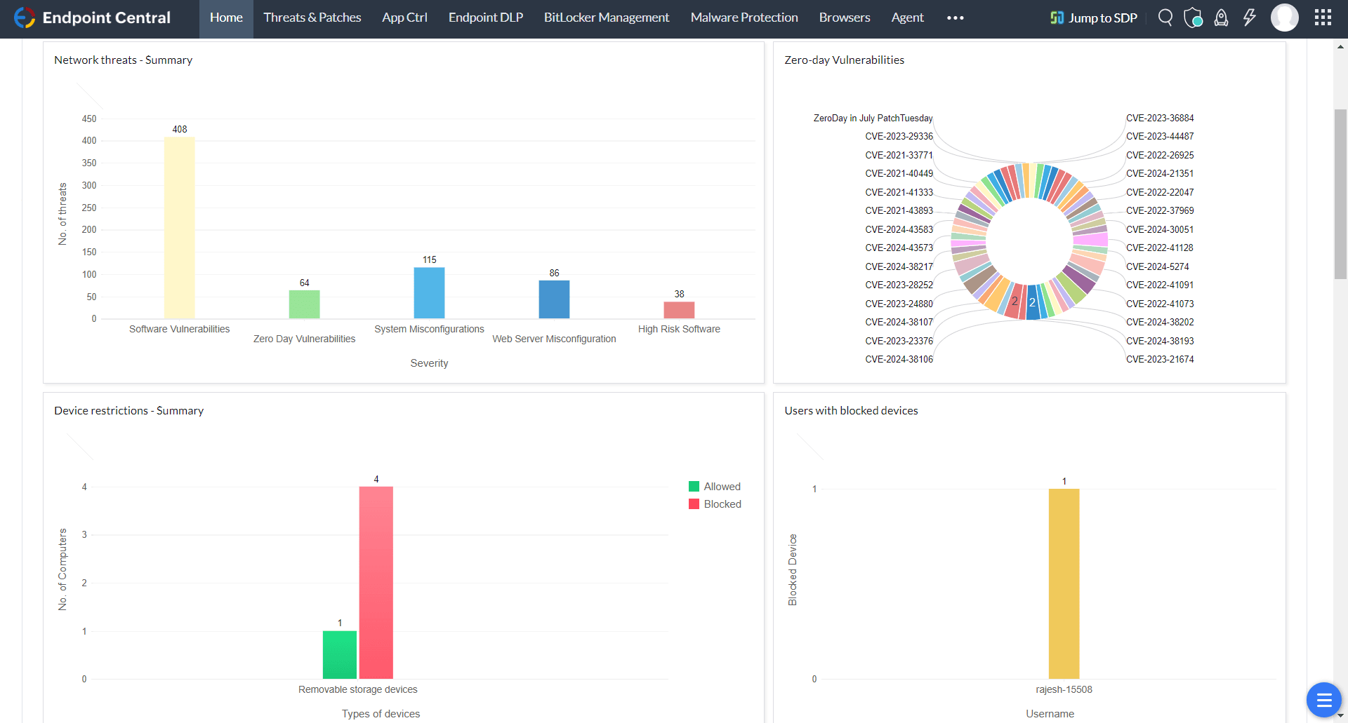The image size is (1348, 723).
Task: Open the search tool in the top bar
Action: (x=1165, y=18)
